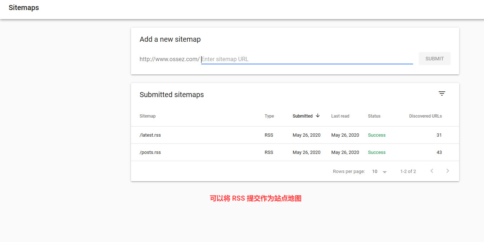Go to the previous page of sitemaps
This screenshot has height=242, width=484.
click(x=432, y=171)
